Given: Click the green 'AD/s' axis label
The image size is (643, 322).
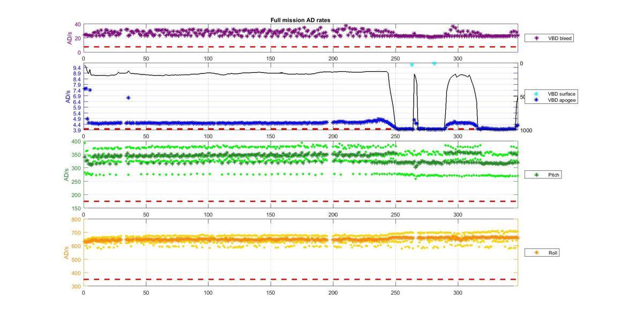Looking at the screenshot, I should click(66, 175).
